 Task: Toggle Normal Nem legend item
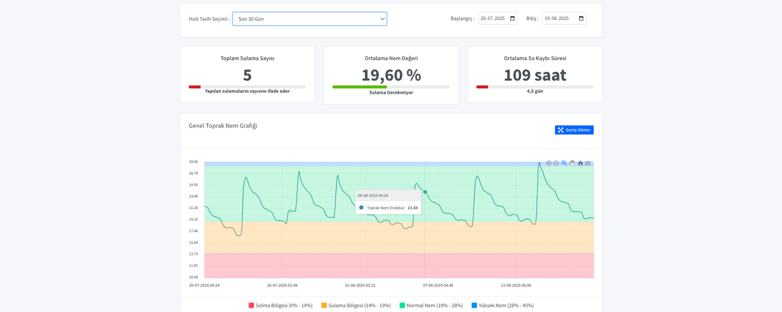pos(431,305)
